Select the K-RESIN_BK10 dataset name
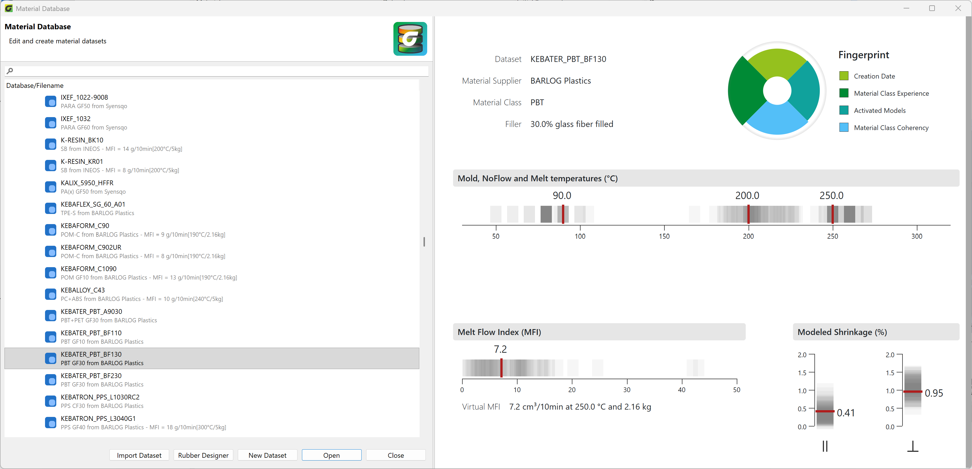This screenshot has height=469, width=972. coord(82,140)
